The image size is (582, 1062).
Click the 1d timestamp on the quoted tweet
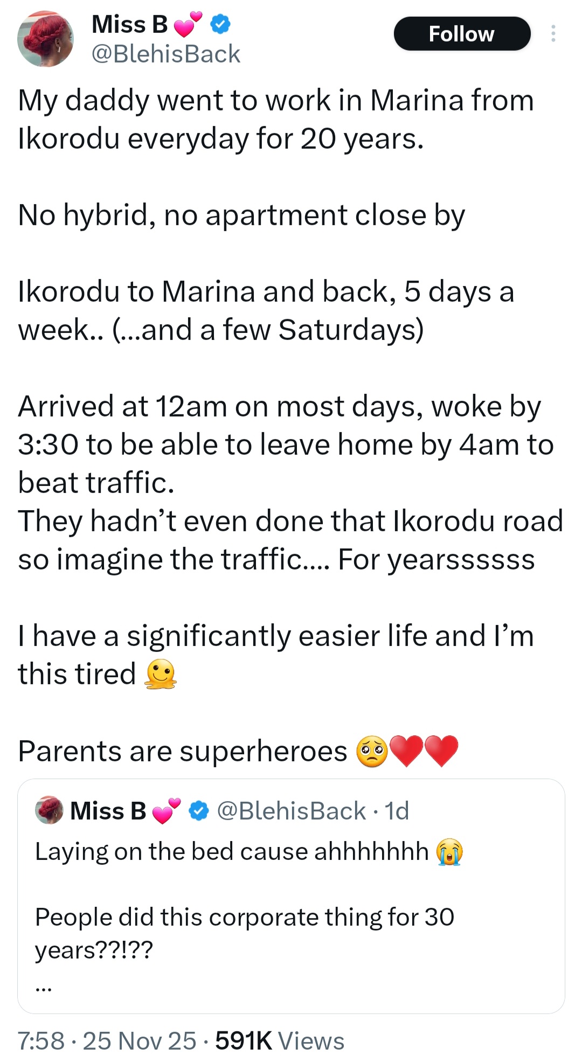tap(396, 810)
